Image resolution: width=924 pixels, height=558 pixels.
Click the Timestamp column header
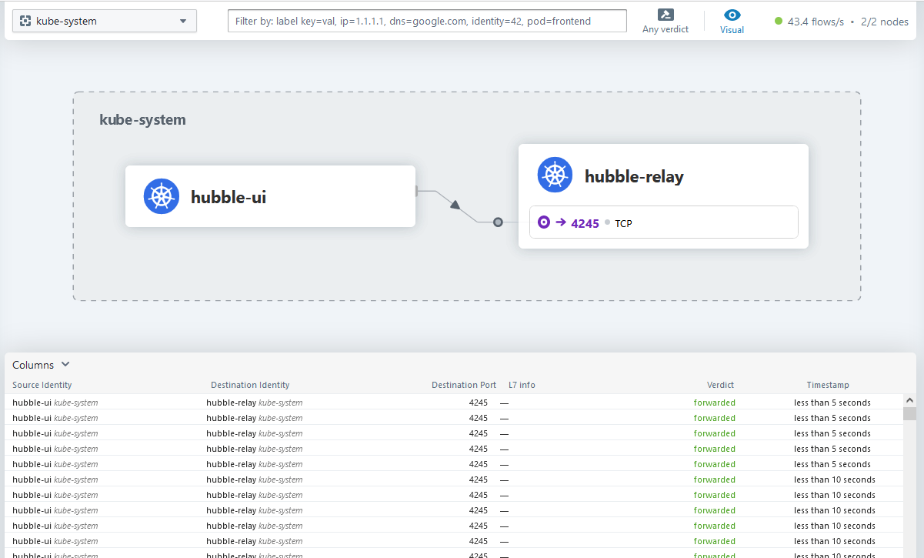[x=827, y=385]
